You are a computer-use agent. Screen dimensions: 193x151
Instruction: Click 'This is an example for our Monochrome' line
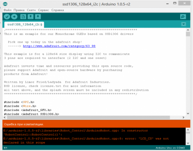tap(69, 34)
